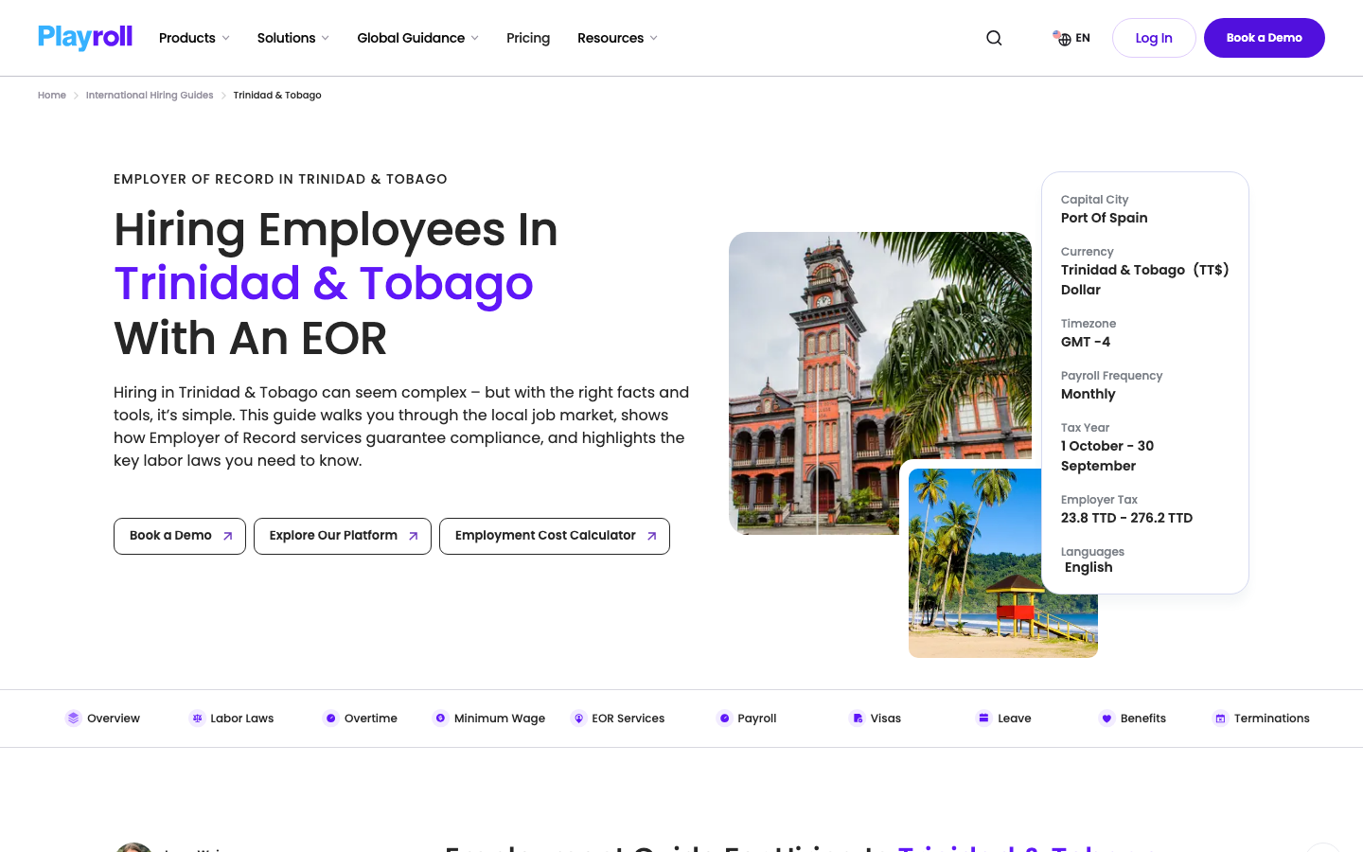
Task: Click the Overtime section icon
Action: point(330,719)
